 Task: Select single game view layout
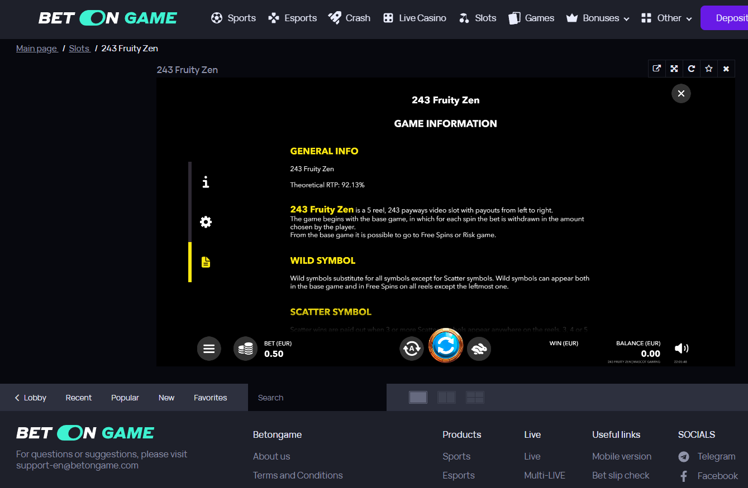[418, 397]
